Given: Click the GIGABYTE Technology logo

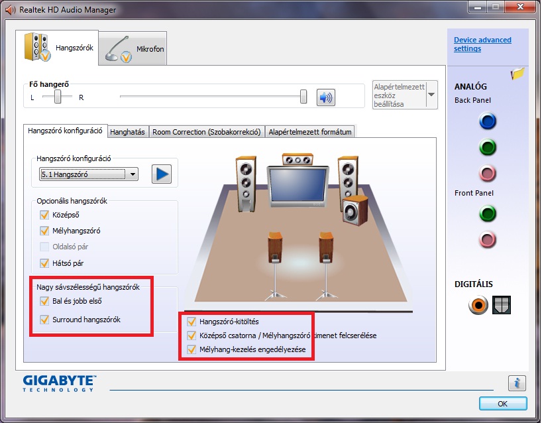Looking at the screenshot, I should (59, 384).
